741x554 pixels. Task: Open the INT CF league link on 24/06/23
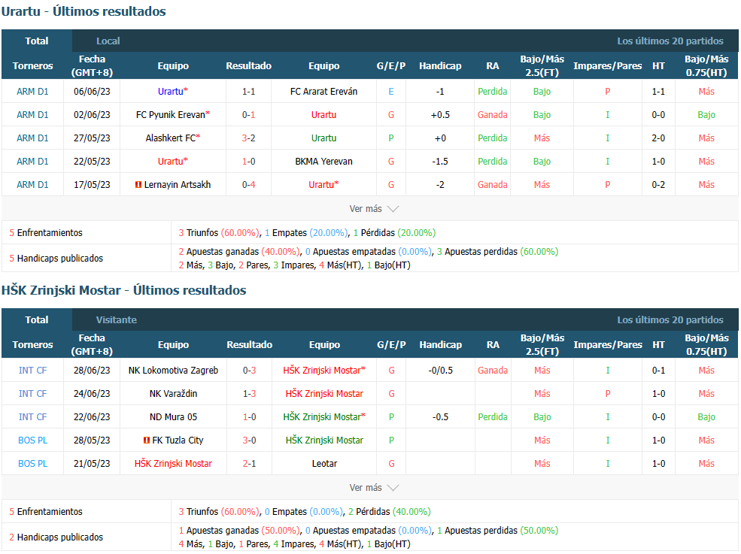[x=32, y=393]
